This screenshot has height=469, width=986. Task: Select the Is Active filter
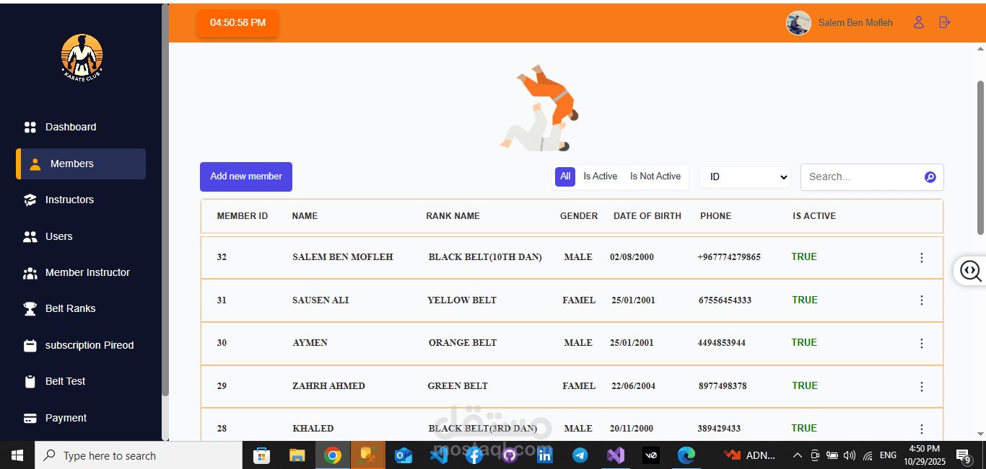(x=601, y=177)
